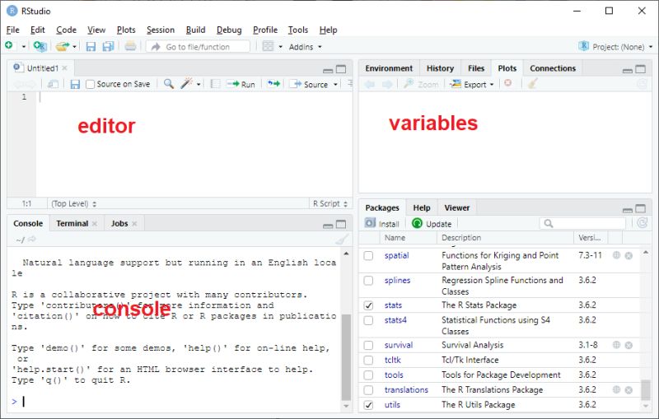Click the compile report notebook icon
This screenshot has height=419, width=659.
pyautogui.click(x=215, y=84)
